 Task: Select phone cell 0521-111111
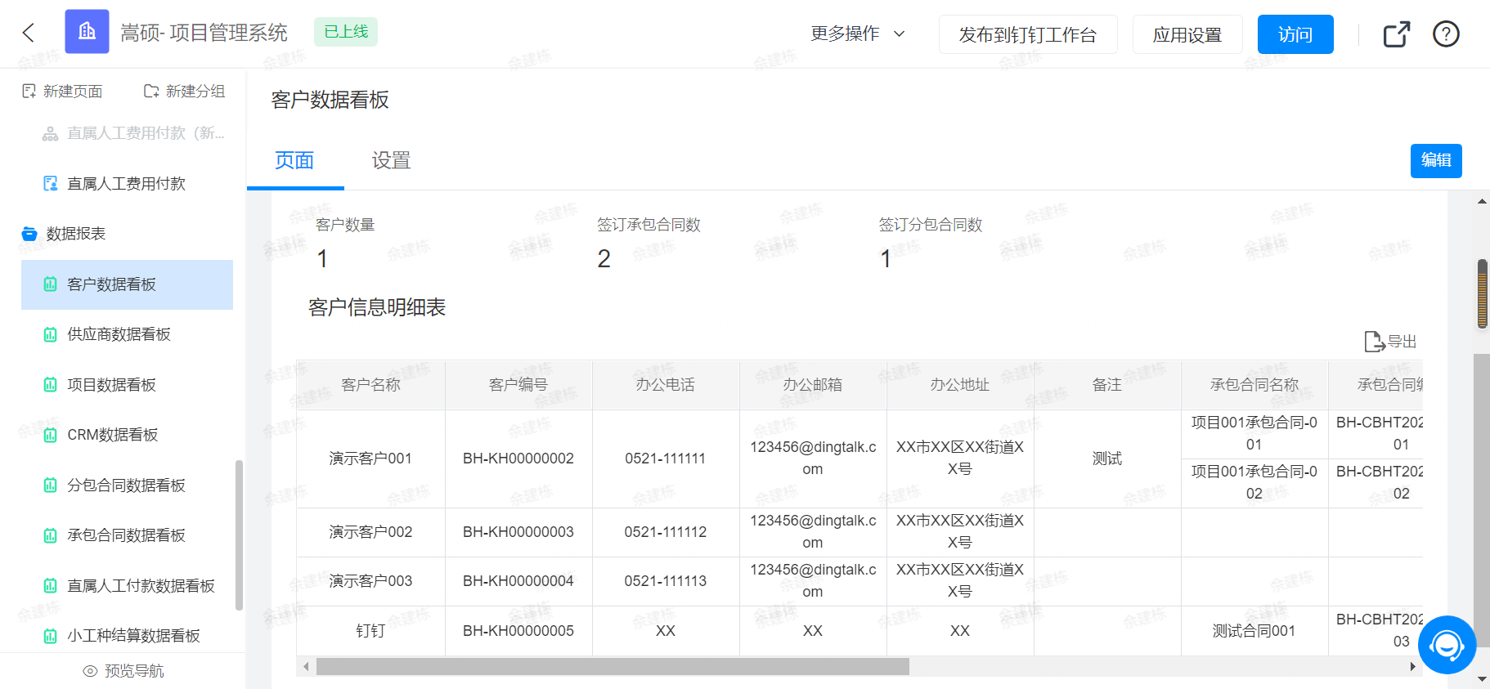(666, 459)
